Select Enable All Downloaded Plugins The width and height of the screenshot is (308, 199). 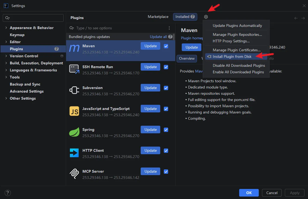click(x=236, y=72)
